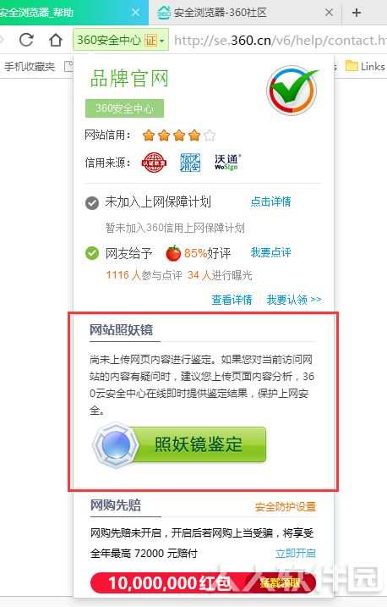Viewport: 387px width, 607px height.
Task: Open the 我要认领 >> expander link
Action: coord(294,300)
